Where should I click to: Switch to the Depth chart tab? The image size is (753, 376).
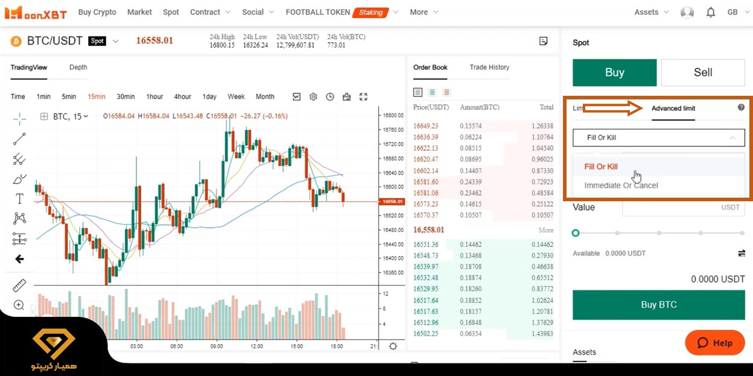[x=78, y=67]
